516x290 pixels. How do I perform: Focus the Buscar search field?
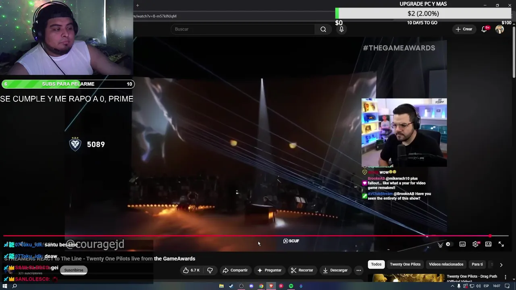(x=243, y=29)
